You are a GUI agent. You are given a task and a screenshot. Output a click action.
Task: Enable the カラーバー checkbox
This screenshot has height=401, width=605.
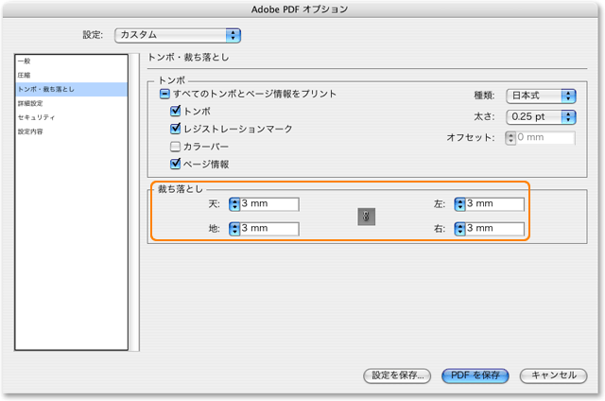pyautogui.click(x=175, y=147)
